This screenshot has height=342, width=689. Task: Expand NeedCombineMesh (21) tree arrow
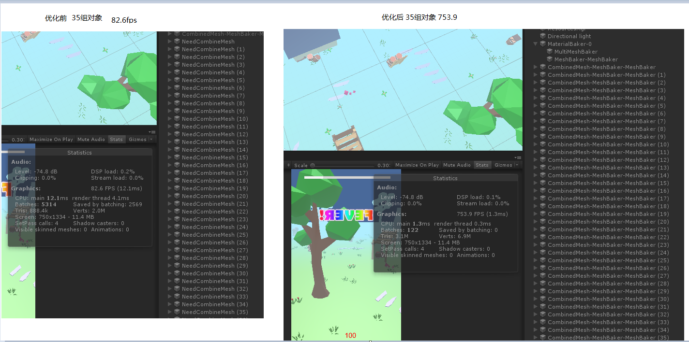[170, 204]
